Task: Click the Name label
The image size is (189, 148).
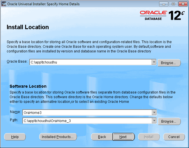Action: 15,112
